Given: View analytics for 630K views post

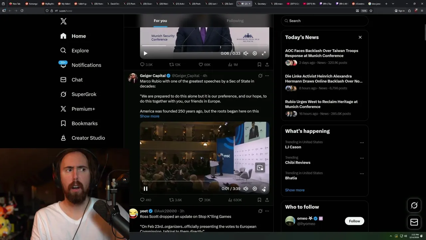Looking at the screenshot, I should coord(235,200).
